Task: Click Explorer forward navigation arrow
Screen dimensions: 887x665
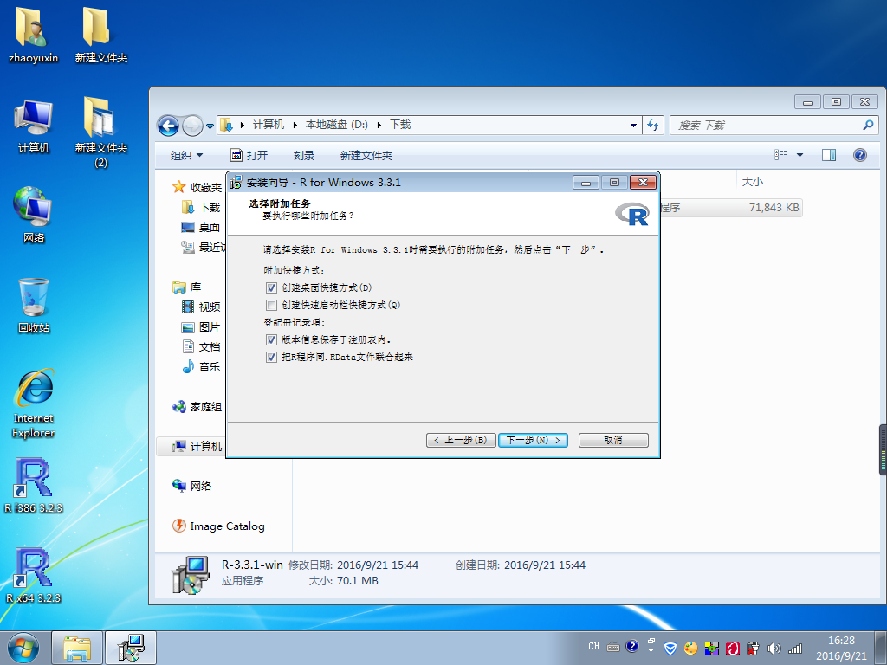Action: pyautogui.click(x=192, y=125)
